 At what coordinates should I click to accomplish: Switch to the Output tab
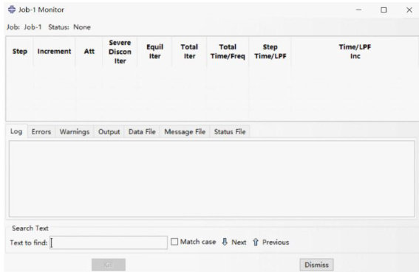point(109,131)
